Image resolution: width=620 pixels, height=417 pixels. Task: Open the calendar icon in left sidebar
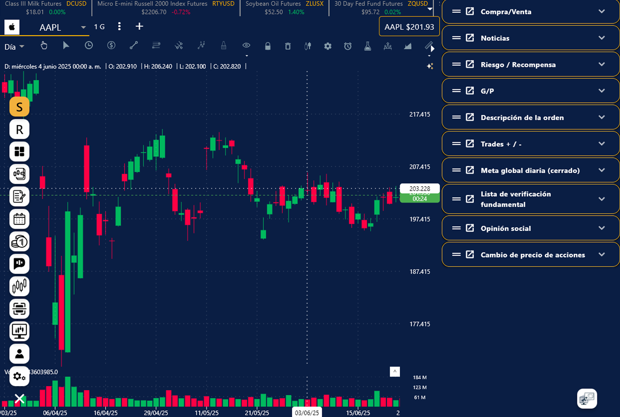20,219
